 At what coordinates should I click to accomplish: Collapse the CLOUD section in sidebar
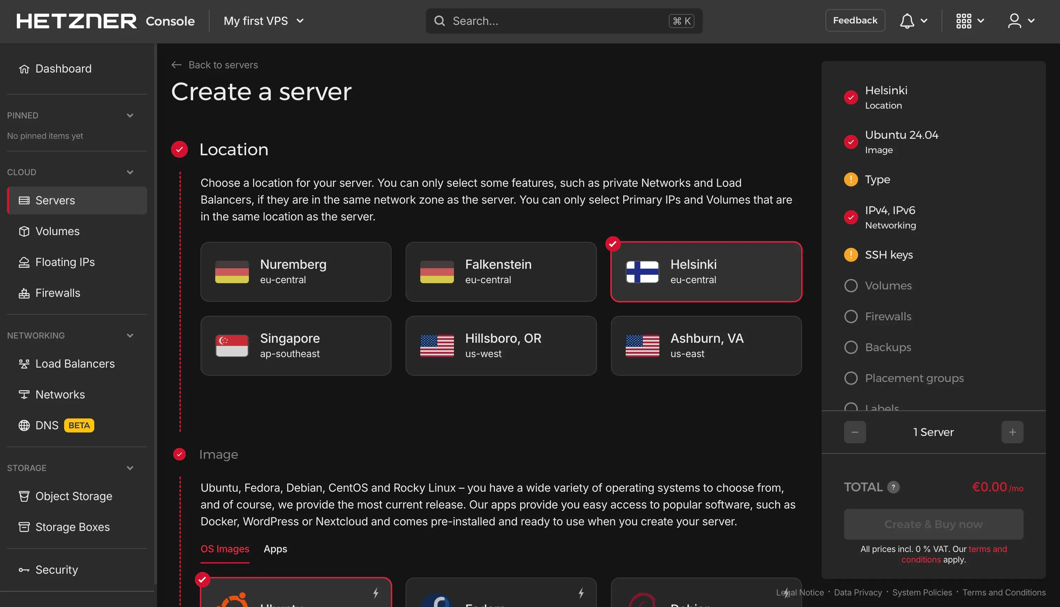pyautogui.click(x=130, y=172)
